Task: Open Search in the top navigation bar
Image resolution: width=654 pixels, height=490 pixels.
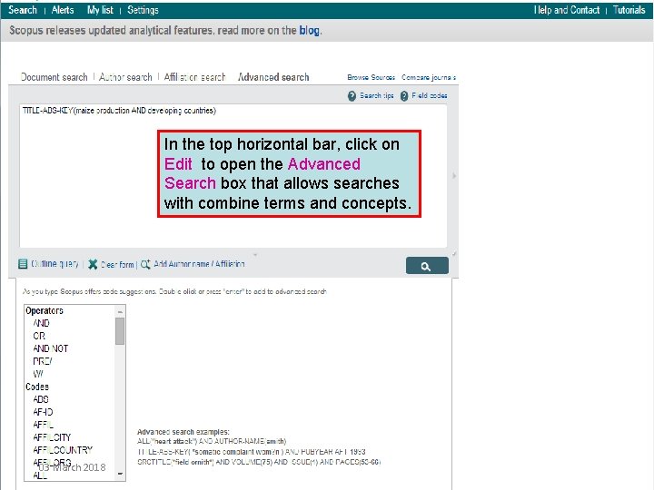Action: tap(23, 10)
